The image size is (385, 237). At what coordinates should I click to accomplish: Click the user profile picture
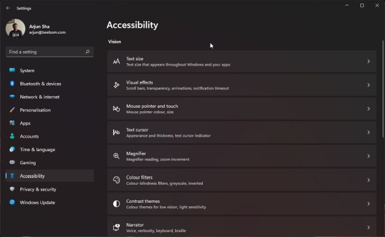pyautogui.click(x=16, y=29)
